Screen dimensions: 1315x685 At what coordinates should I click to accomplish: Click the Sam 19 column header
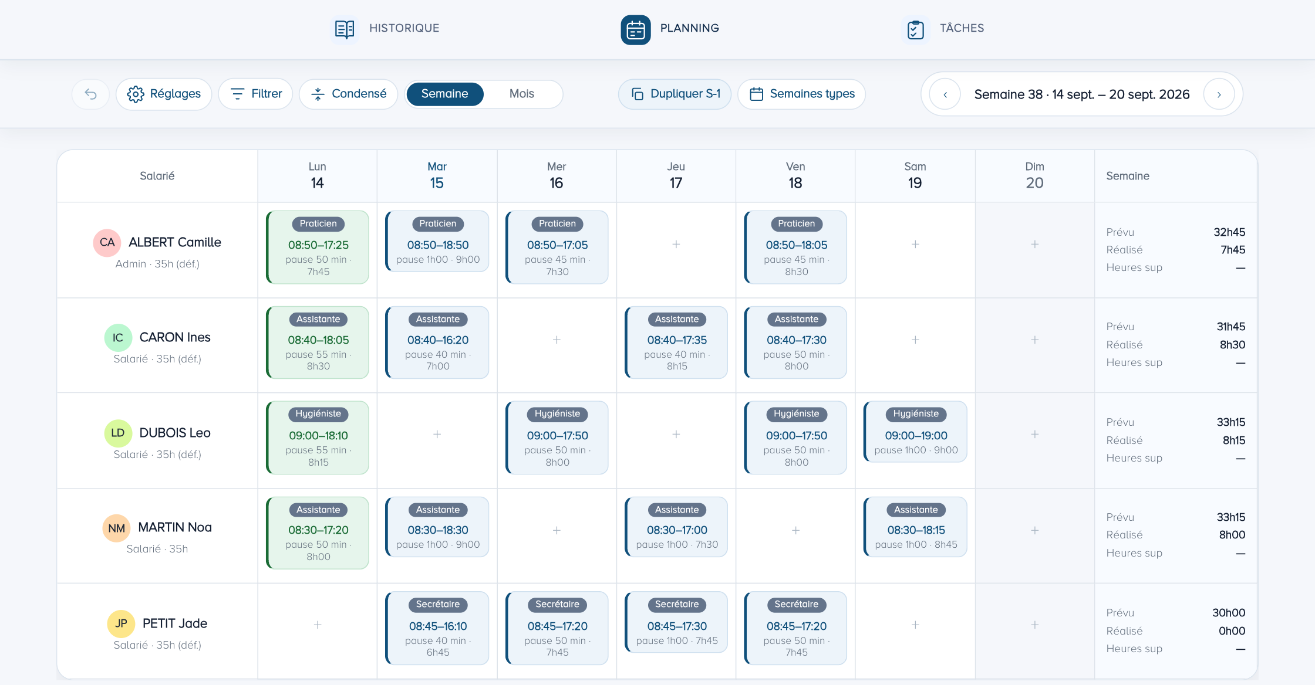click(915, 175)
